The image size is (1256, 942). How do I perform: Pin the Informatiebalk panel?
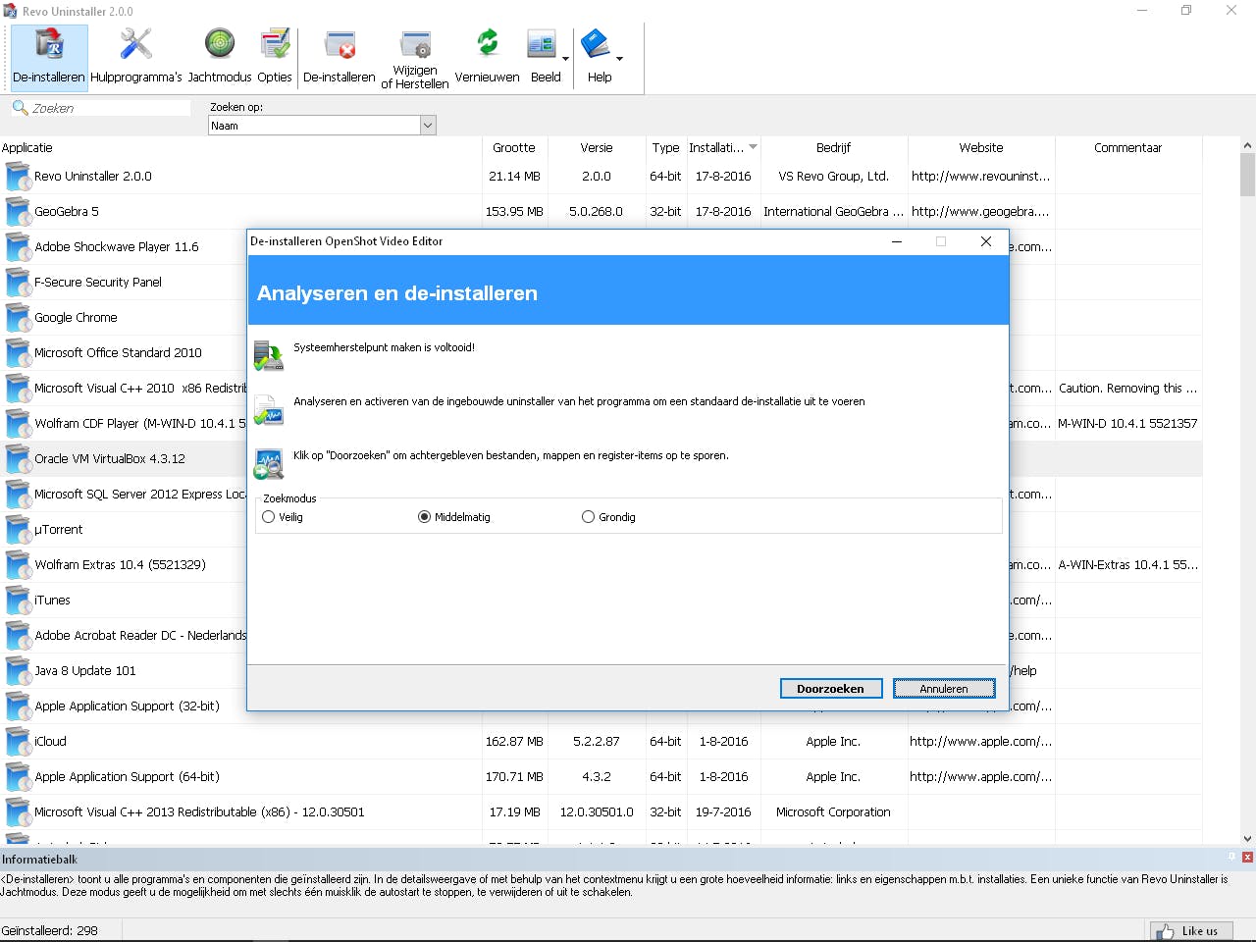(1232, 857)
